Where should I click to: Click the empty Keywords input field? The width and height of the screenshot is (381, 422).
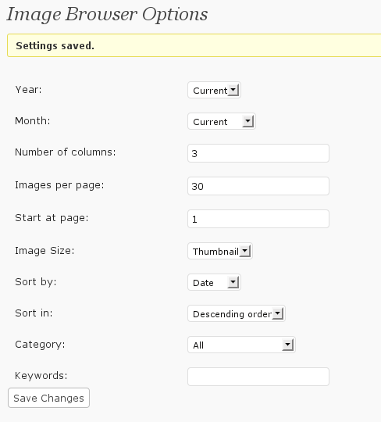258,377
